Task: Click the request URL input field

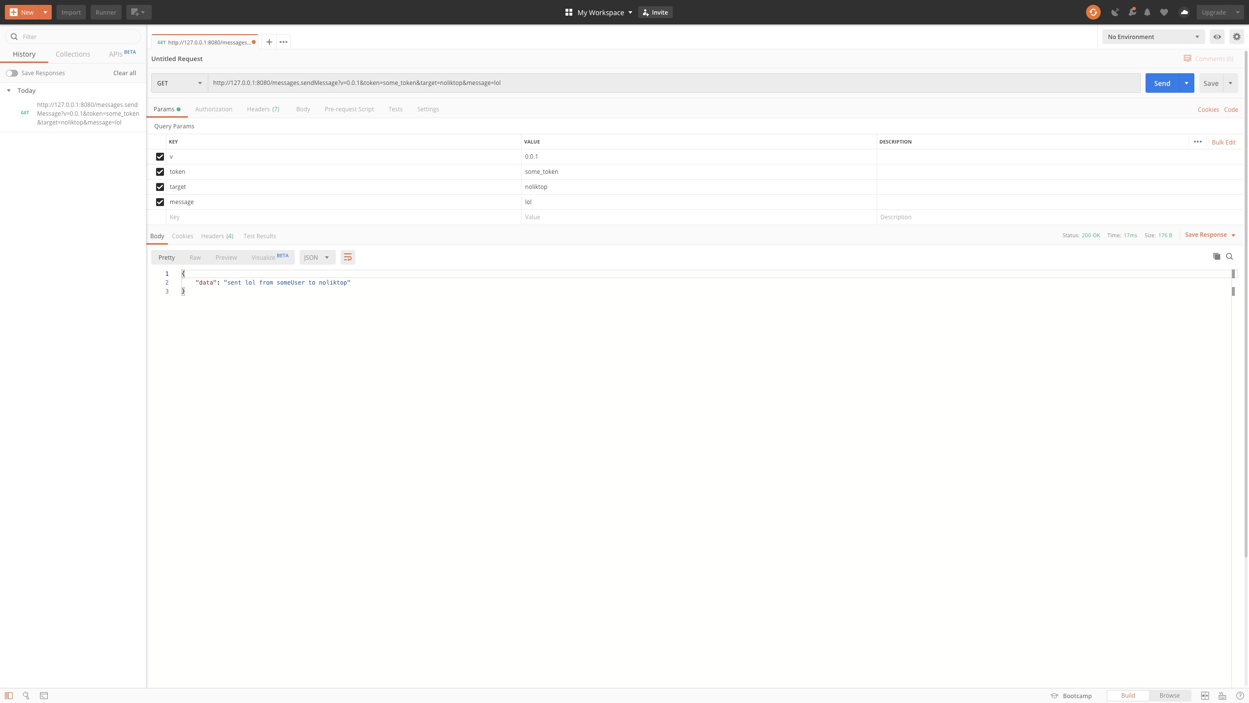Action: (x=674, y=83)
